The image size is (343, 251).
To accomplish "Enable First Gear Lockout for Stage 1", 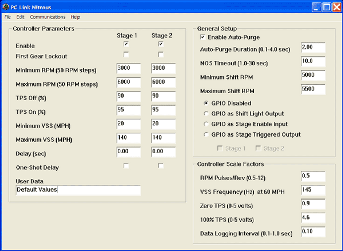I will [x=126, y=55].
